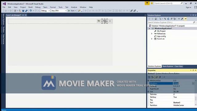Image resolution: width=197 pixels, height=111 pixels.
Task: Save the current file with the disk icon
Action: tap(23, 11)
